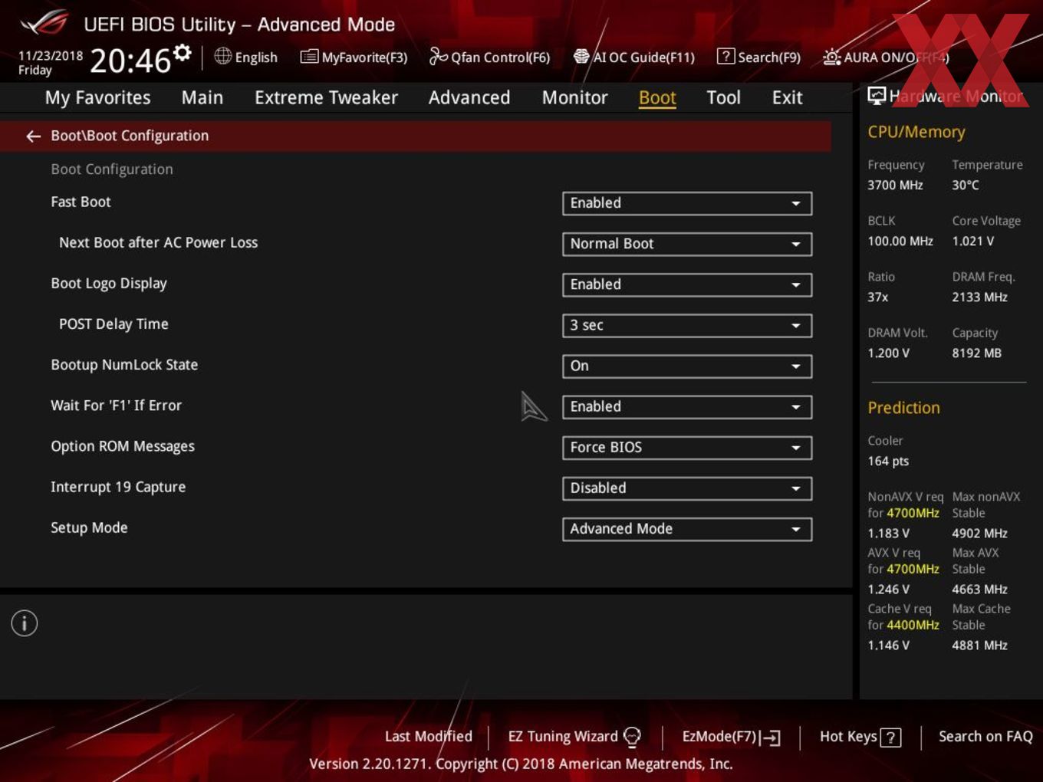Viewport: 1043px width, 782px height.
Task: Toggle AURA ON/OFF lighting icon
Action: click(831, 57)
